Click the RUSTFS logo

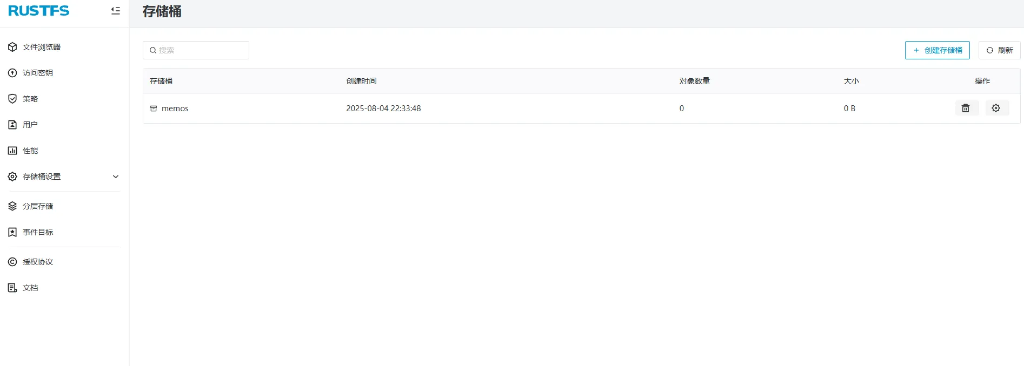39,11
